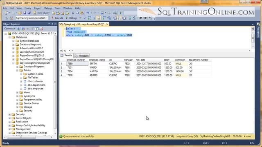262x147 pixels.
Task: Click the employee_name column header
Action: 97,60
